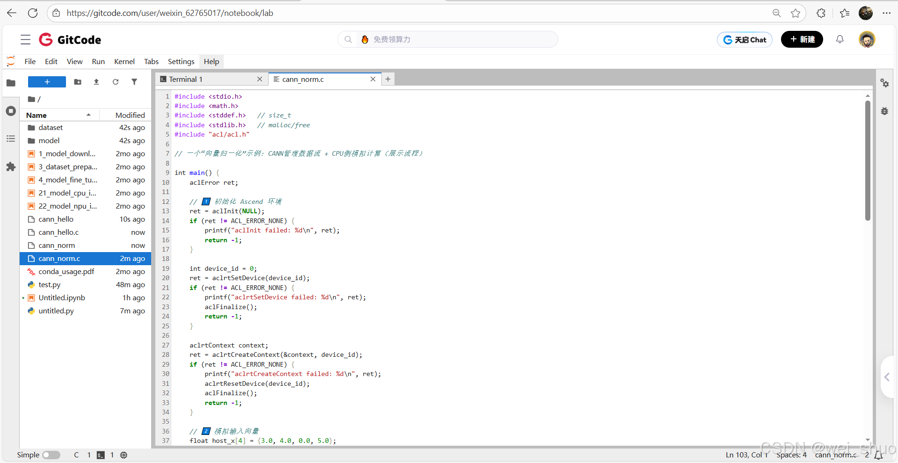This screenshot has width=898, height=463.
Task: Create a new folder in file browser
Action: point(78,82)
